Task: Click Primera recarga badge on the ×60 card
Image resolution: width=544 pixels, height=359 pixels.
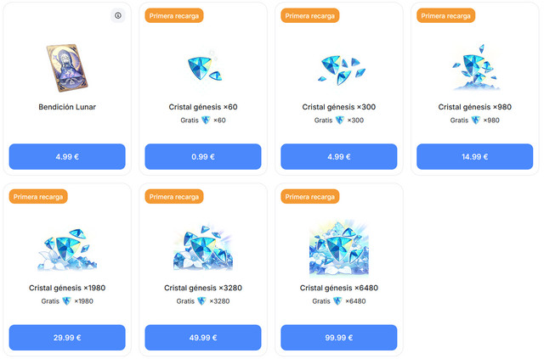Action: 174,15
